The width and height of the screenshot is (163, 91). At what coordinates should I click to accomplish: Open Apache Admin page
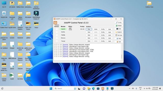(x=96, y=29)
